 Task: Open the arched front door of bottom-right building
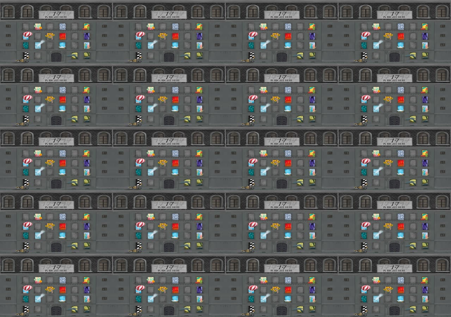pos(394,310)
